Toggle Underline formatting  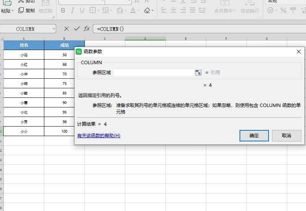click(82, 10)
